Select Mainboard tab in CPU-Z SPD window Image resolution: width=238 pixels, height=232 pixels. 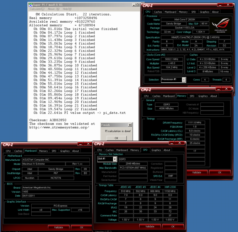click(x=122, y=150)
